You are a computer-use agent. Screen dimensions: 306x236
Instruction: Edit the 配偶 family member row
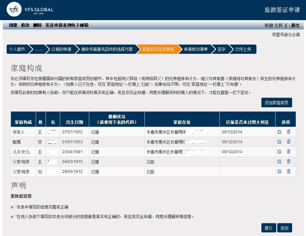pos(280,142)
